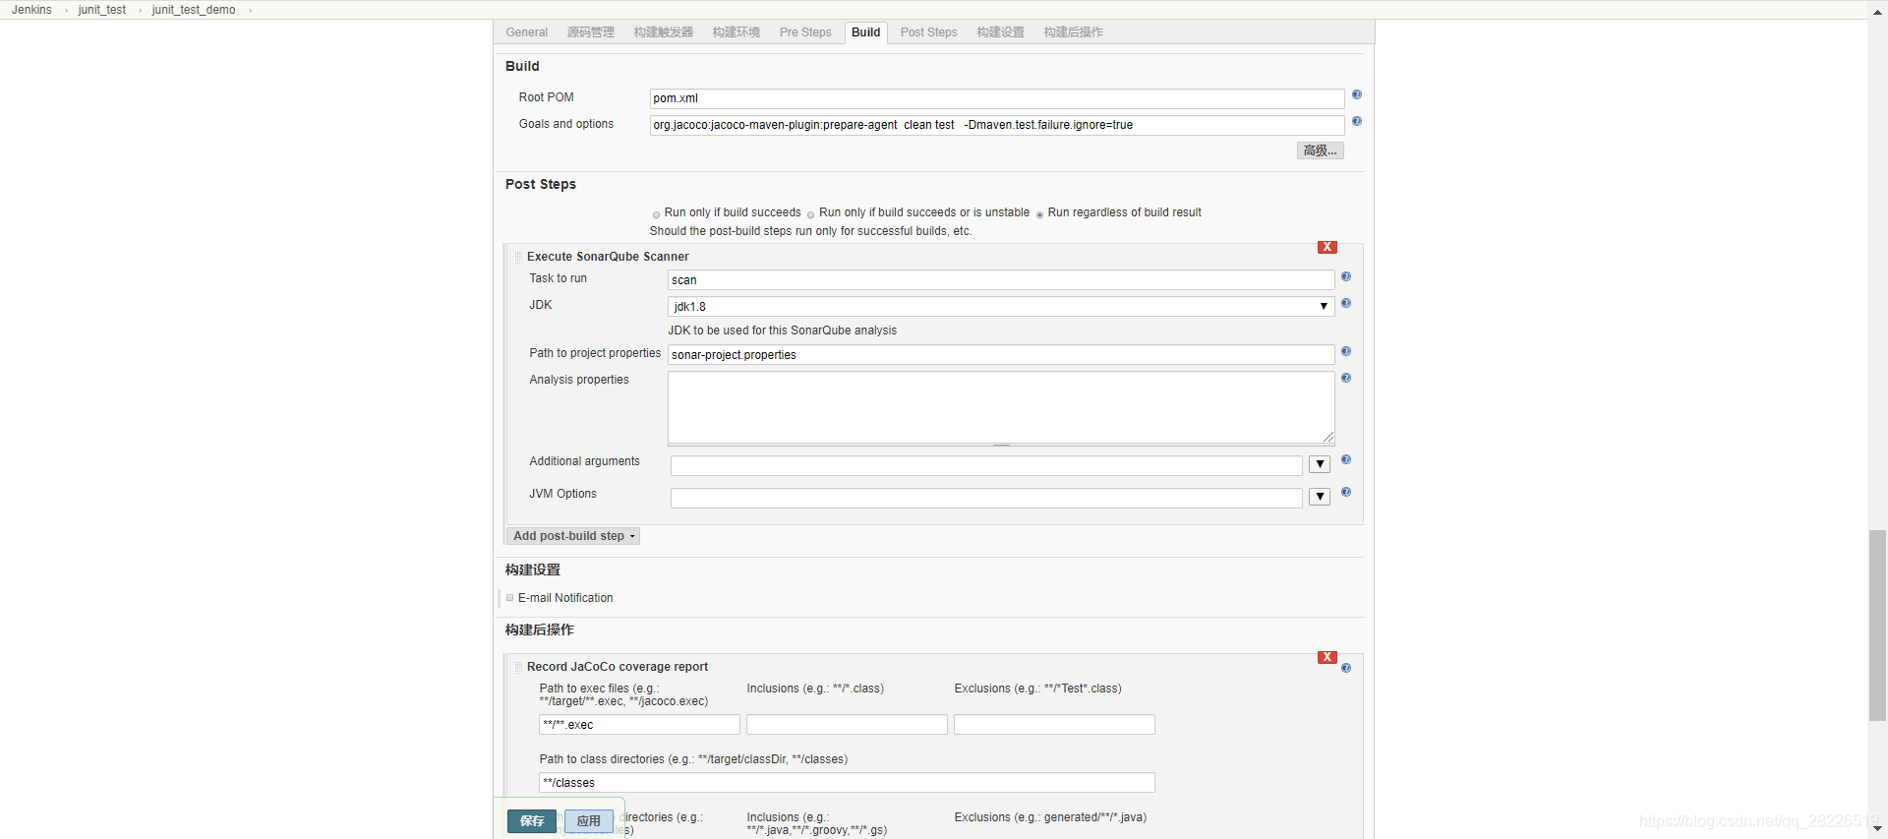Show help for Additional arguments
Image resolution: width=1888 pixels, height=839 pixels.
(x=1346, y=460)
